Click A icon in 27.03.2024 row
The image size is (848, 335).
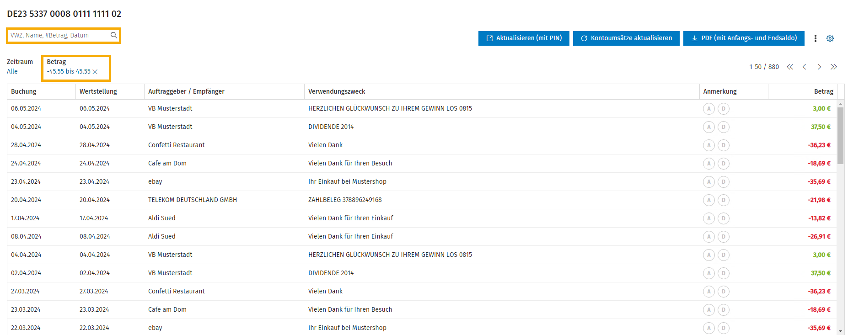(709, 292)
